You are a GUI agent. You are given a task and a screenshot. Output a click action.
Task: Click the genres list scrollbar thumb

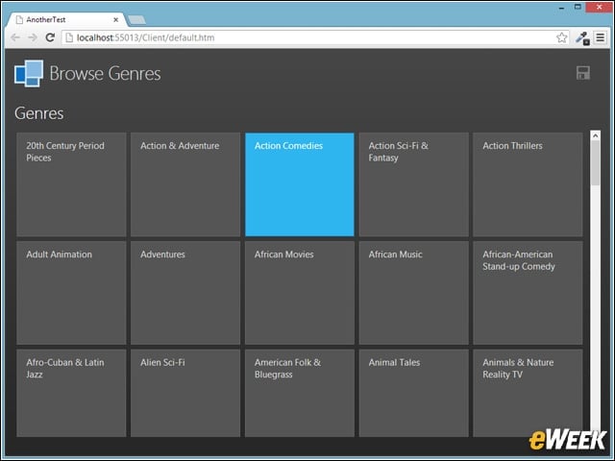[596, 163]
